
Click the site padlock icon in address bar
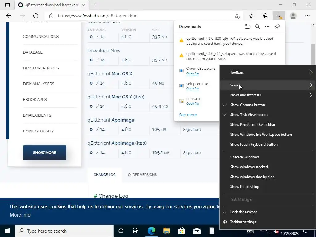click(x=51, y=16)
